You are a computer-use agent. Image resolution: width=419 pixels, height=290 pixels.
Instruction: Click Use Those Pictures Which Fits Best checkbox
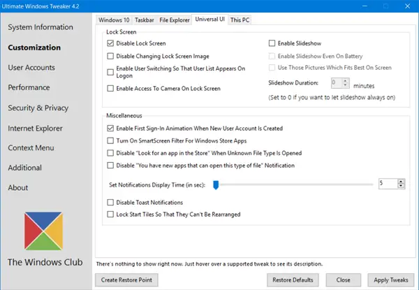pos(272,68)
